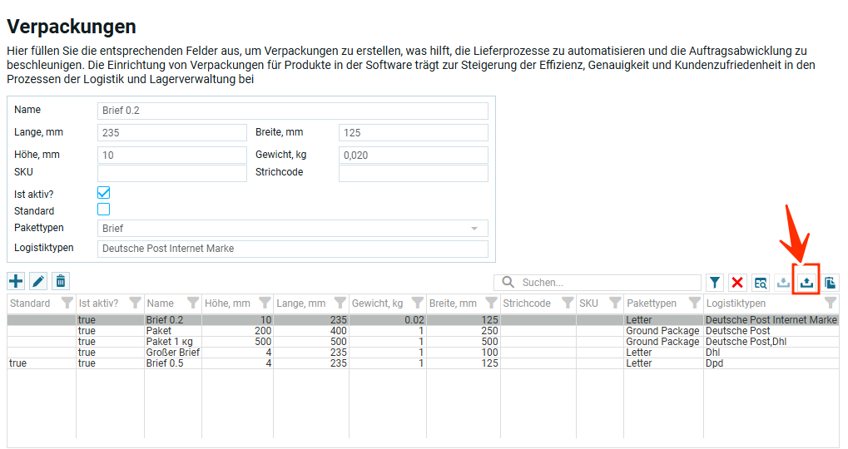Click the Name input field
The height and width of the screenshot is (449, 848).
[292, 111]
